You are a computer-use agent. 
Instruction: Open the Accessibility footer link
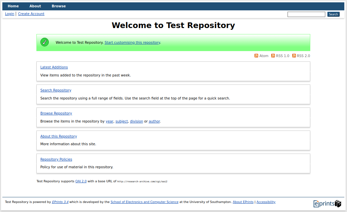click(266, 202)
